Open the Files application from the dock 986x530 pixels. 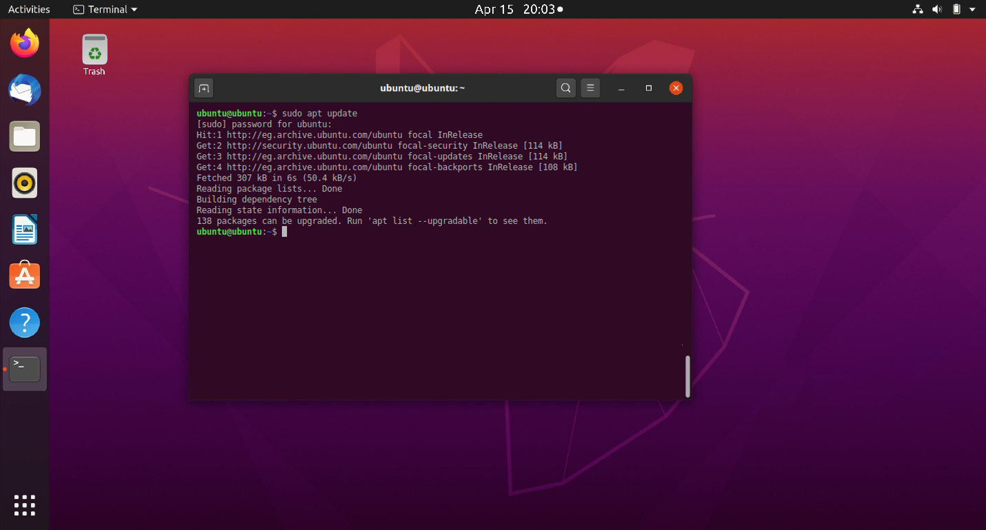(24, 136)
